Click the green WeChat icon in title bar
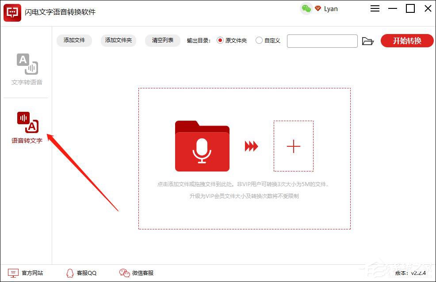 pos(306,8)
